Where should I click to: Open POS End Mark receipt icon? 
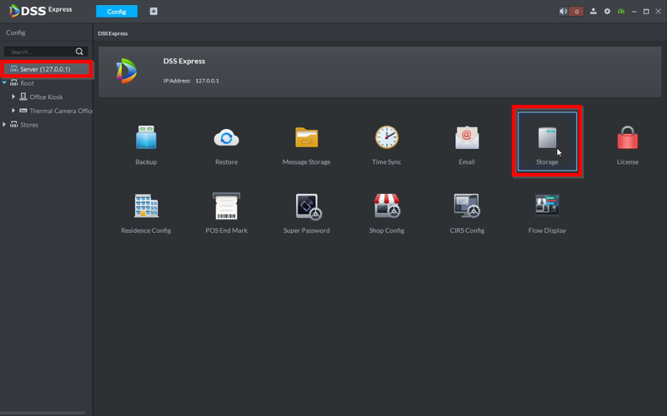point(226,206)
